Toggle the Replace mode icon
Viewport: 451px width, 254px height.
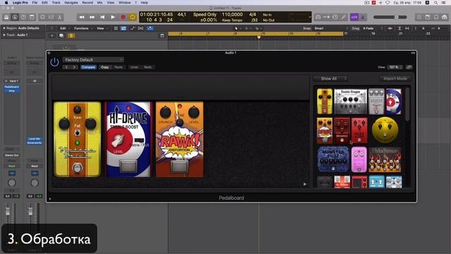pos(318,17)
